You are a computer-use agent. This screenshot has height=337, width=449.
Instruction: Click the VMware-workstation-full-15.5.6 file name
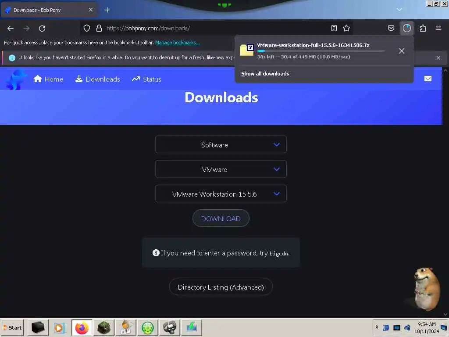click(313, 45)
